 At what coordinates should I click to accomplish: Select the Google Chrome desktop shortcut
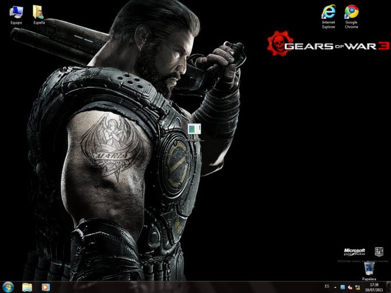point(351,17)
